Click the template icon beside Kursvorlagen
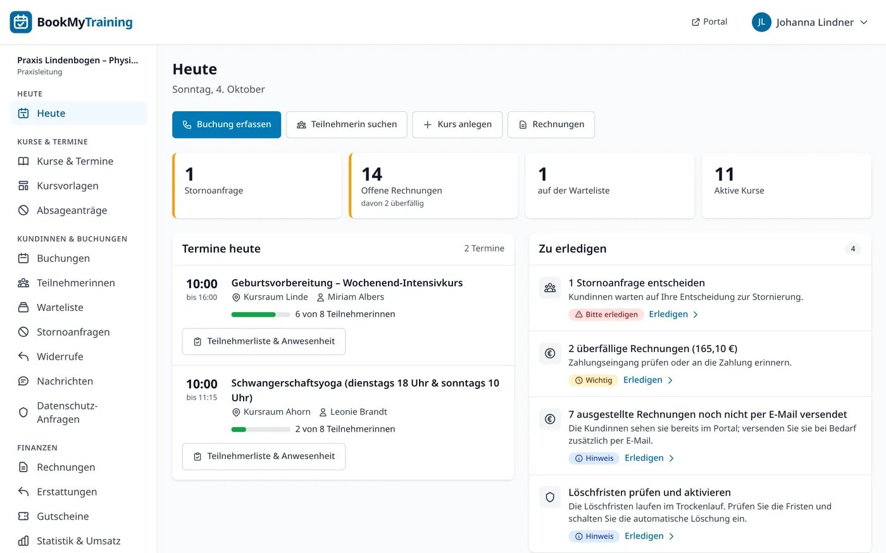The height and width of the screenshot is (553, 886). click(23, 186)
